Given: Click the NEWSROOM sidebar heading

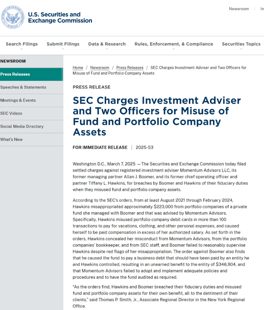Looking at the screenshot, I should coord(13,61).
